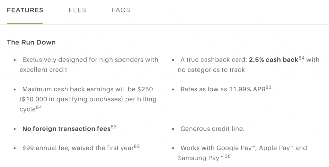This screenshot has width=329, height=167.
Task: Click the Rates as low as 11.99% APR text
Action: coord(223,89)
